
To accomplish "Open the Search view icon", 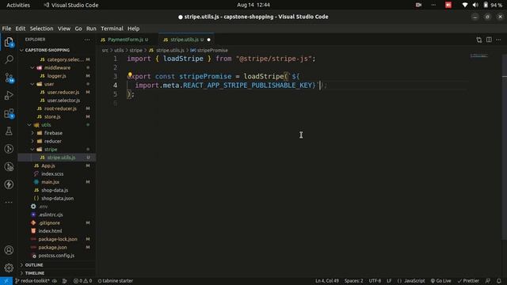I will pyautogui.click(x=9, y=59).
